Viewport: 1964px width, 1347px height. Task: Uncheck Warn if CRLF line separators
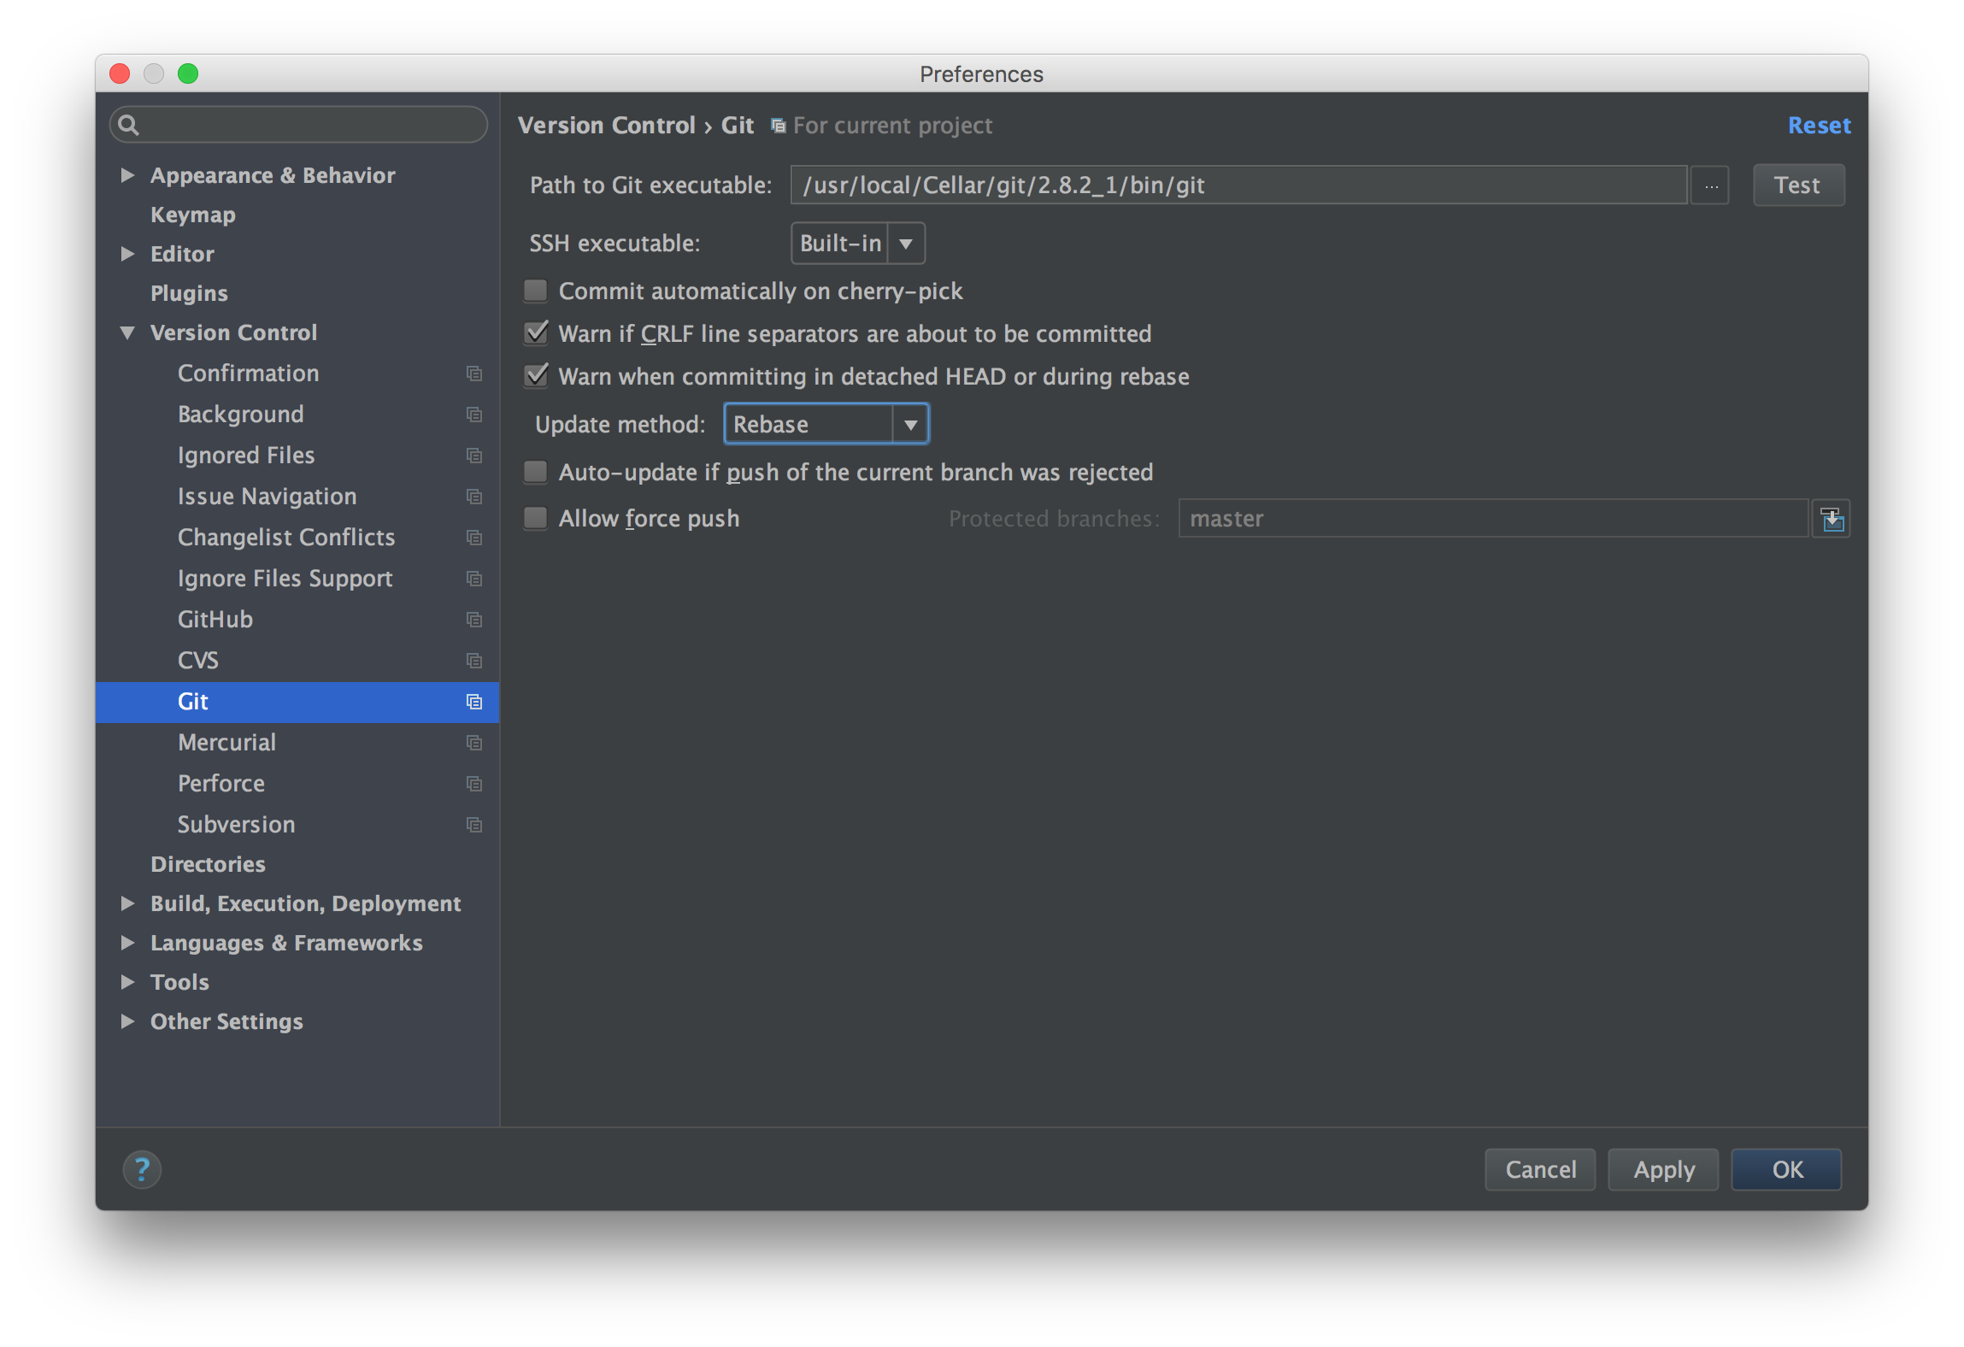click(536, 333)
